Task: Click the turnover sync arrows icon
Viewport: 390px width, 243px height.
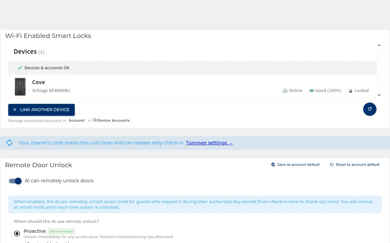Action: tap(10, 143)
